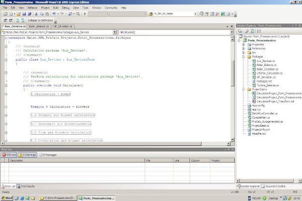
Task: Open the Toolbox hammer-and-wrench icon
Action: click(217, 14)
